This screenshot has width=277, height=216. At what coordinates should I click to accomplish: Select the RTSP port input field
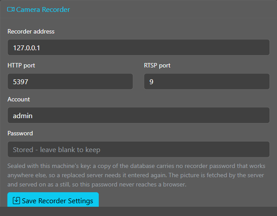pos(207,82)
